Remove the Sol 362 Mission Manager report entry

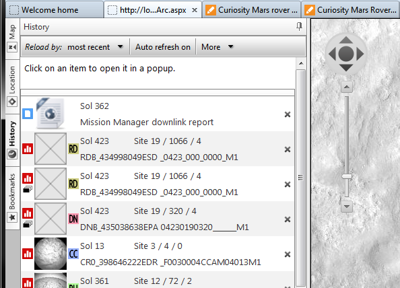[288, 114]
